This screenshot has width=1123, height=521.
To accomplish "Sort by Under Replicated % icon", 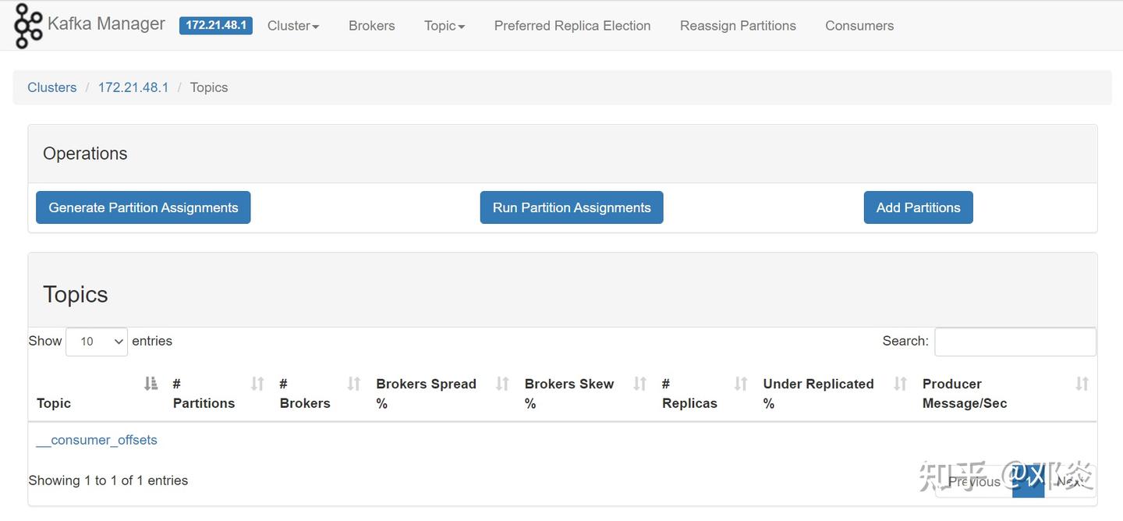I will [901, 384].
